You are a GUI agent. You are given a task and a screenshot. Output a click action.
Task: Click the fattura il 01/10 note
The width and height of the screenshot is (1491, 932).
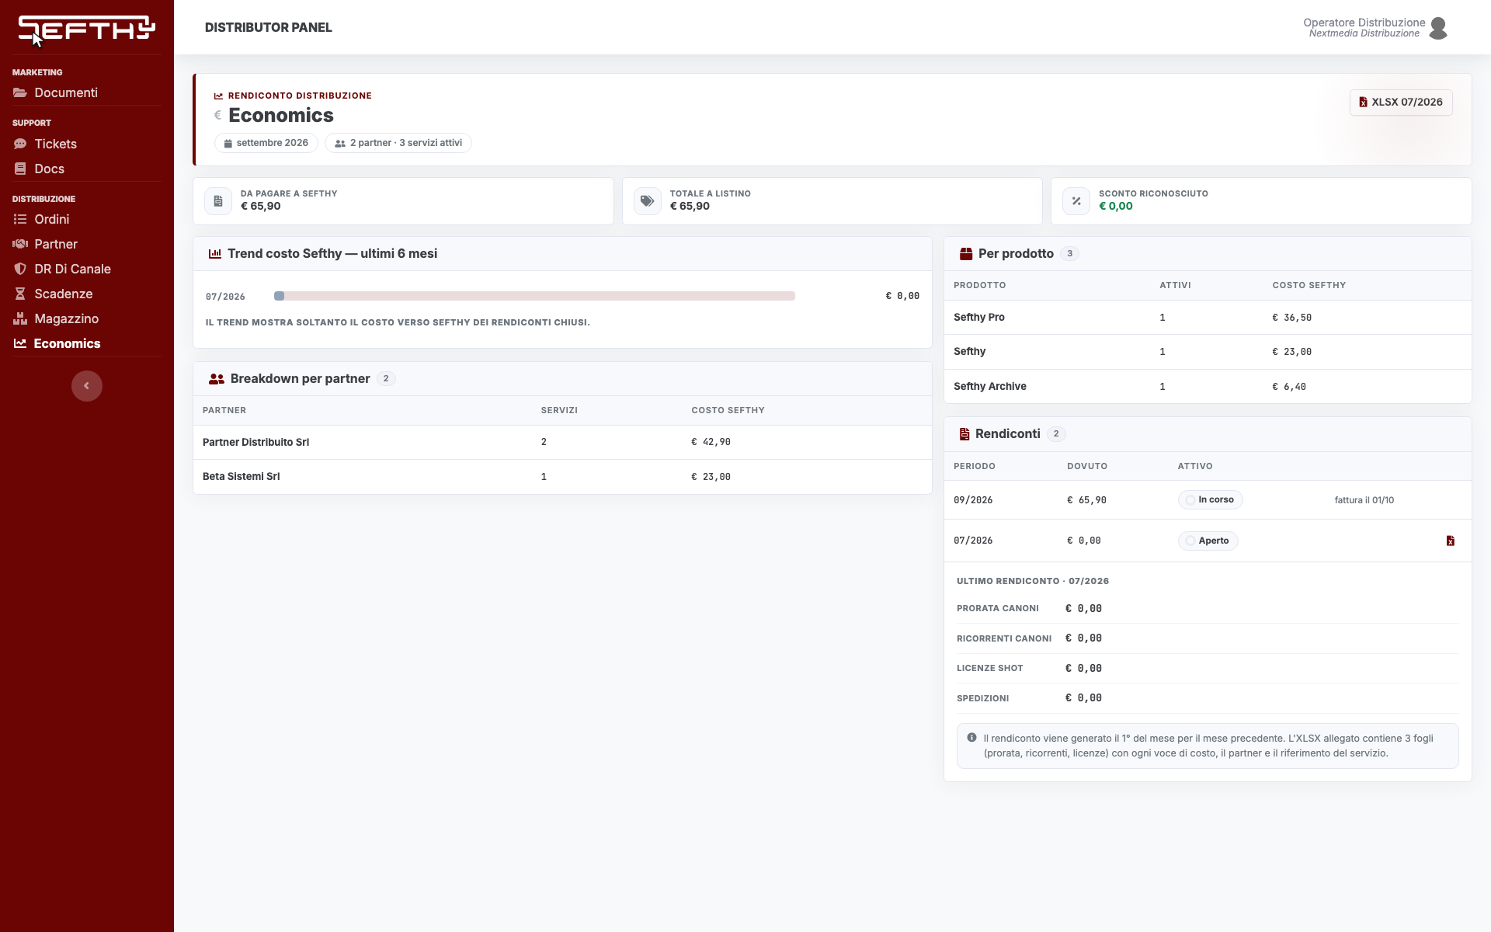1364,500
